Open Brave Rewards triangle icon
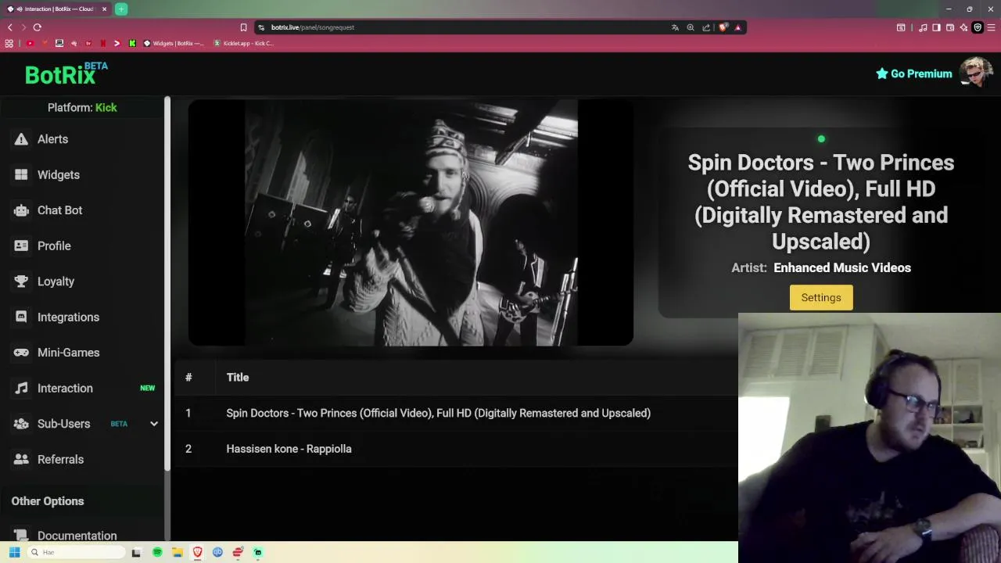1001x563 pixels. 737,27
